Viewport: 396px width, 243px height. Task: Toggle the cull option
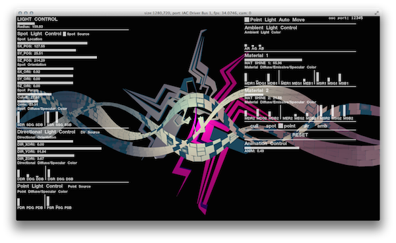(254, 126)
